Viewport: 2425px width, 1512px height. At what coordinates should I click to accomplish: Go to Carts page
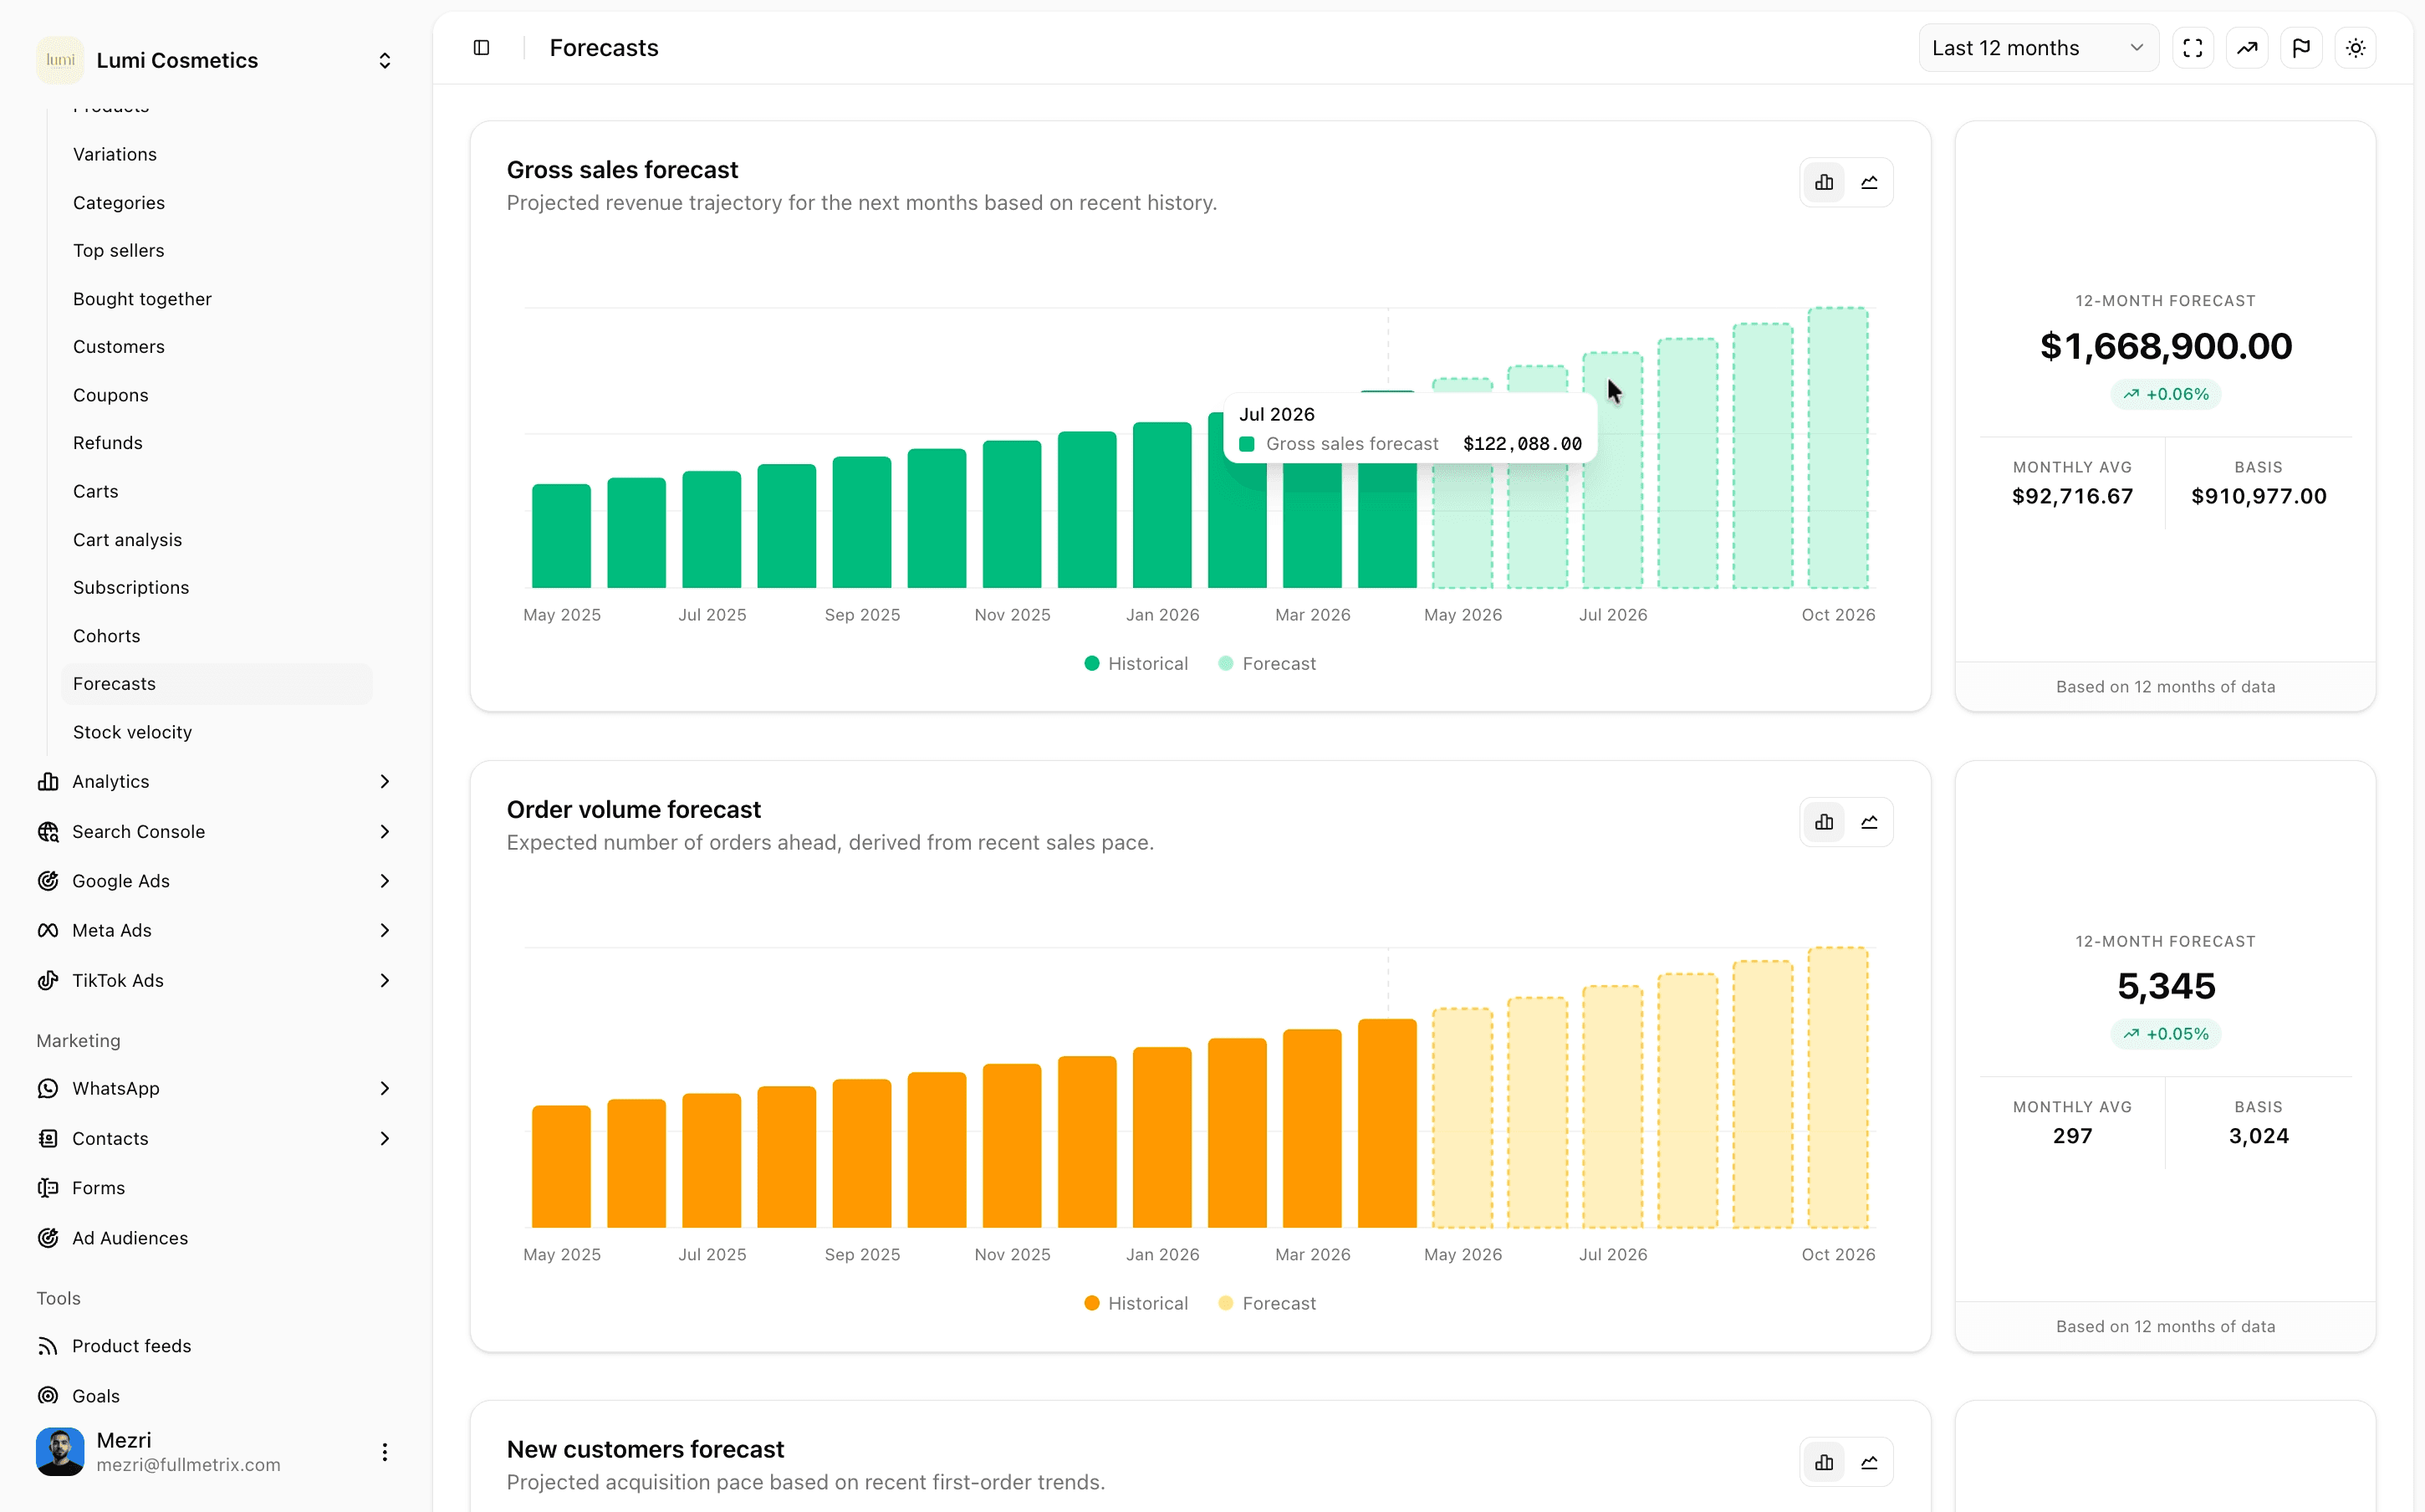click(216, 491)
